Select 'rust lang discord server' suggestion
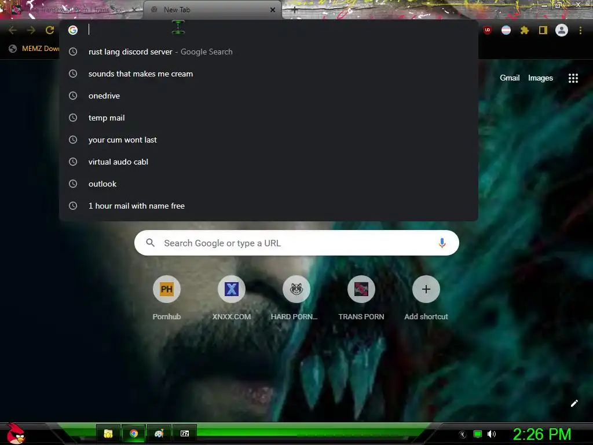 point(269,52)
